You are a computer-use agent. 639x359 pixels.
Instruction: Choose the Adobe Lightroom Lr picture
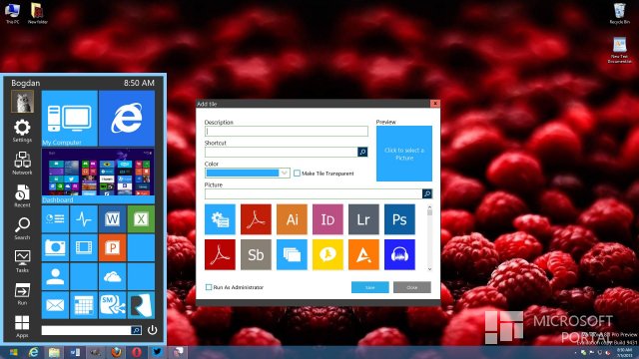[363, 219]
